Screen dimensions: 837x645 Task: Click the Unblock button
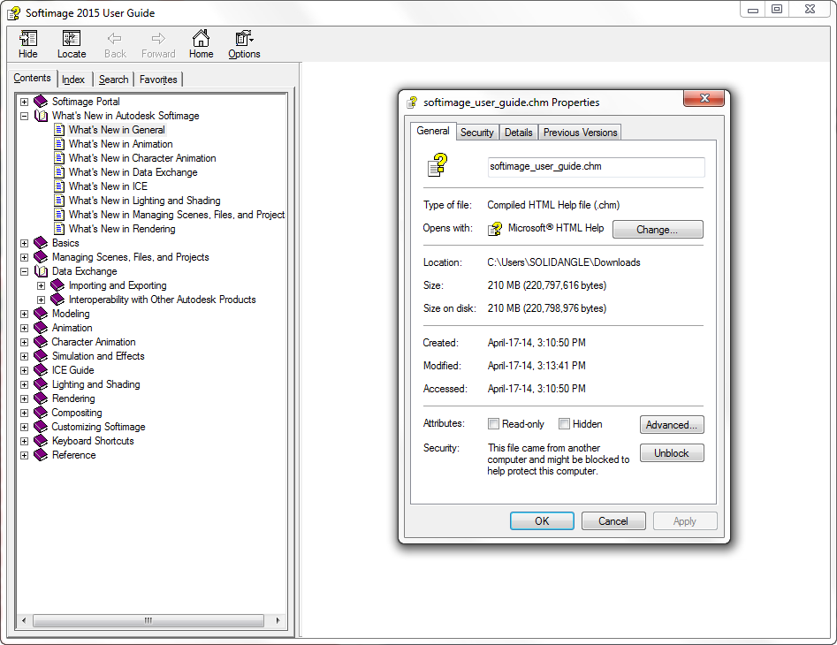coord(671,453)
